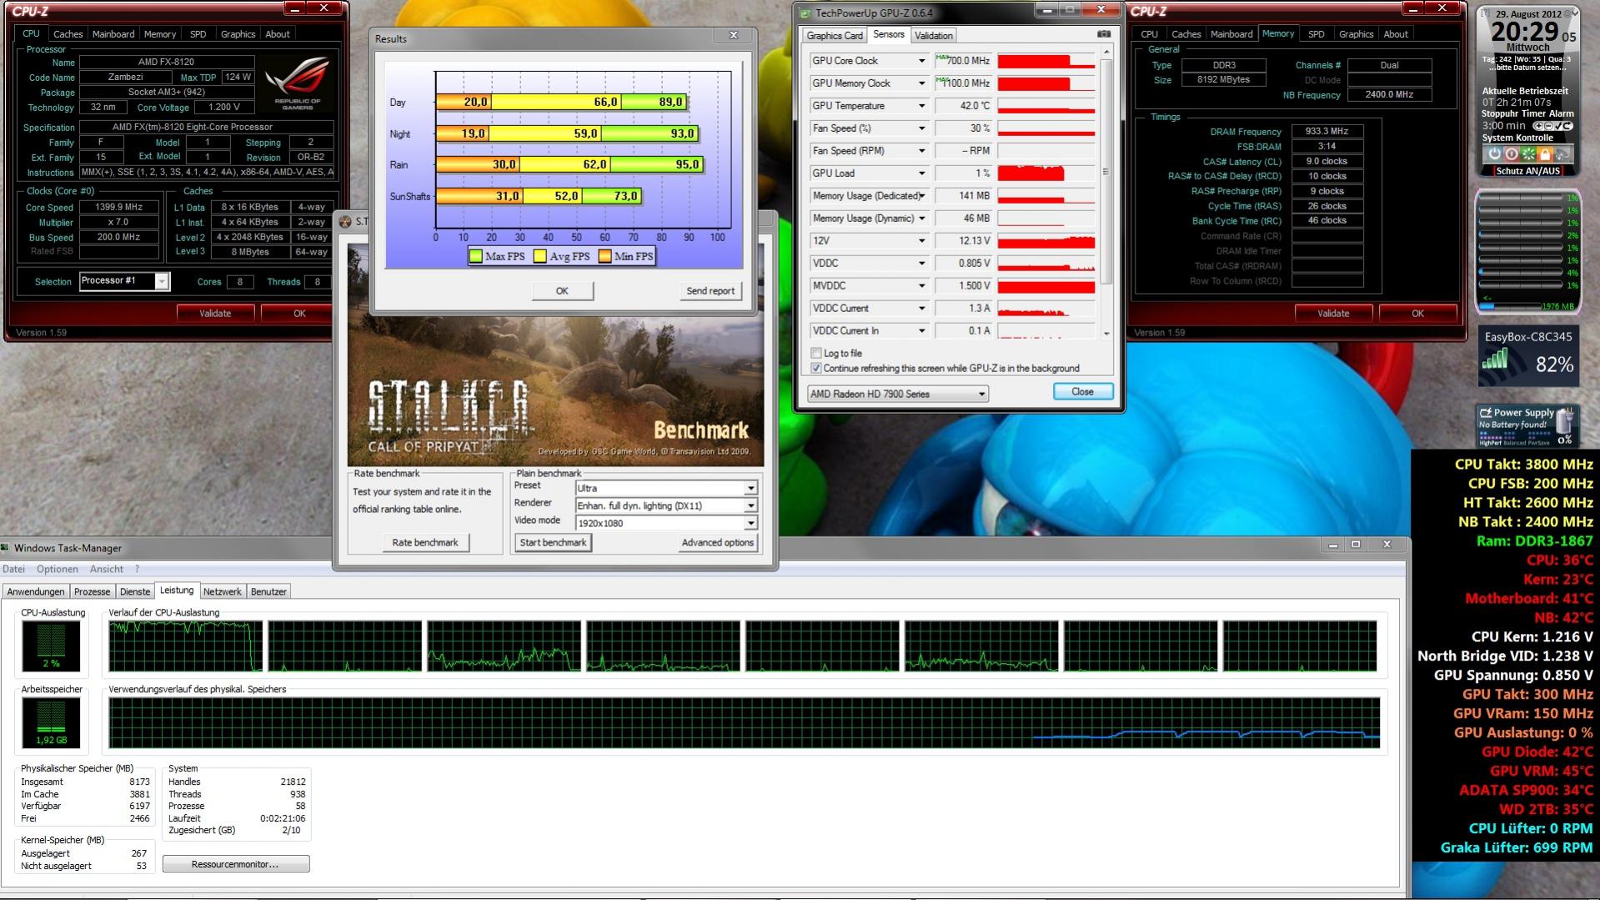Click Validate in the left CPU-Z window
The image size is (1600, 900).
[x=215, y=314]
